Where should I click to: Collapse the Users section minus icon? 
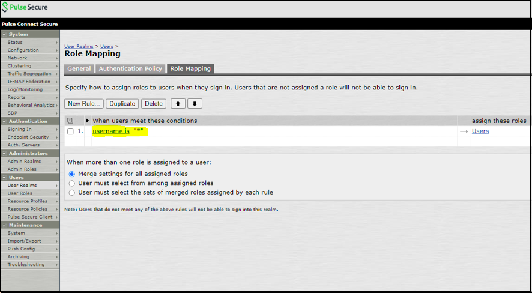[x=4, y=178]
